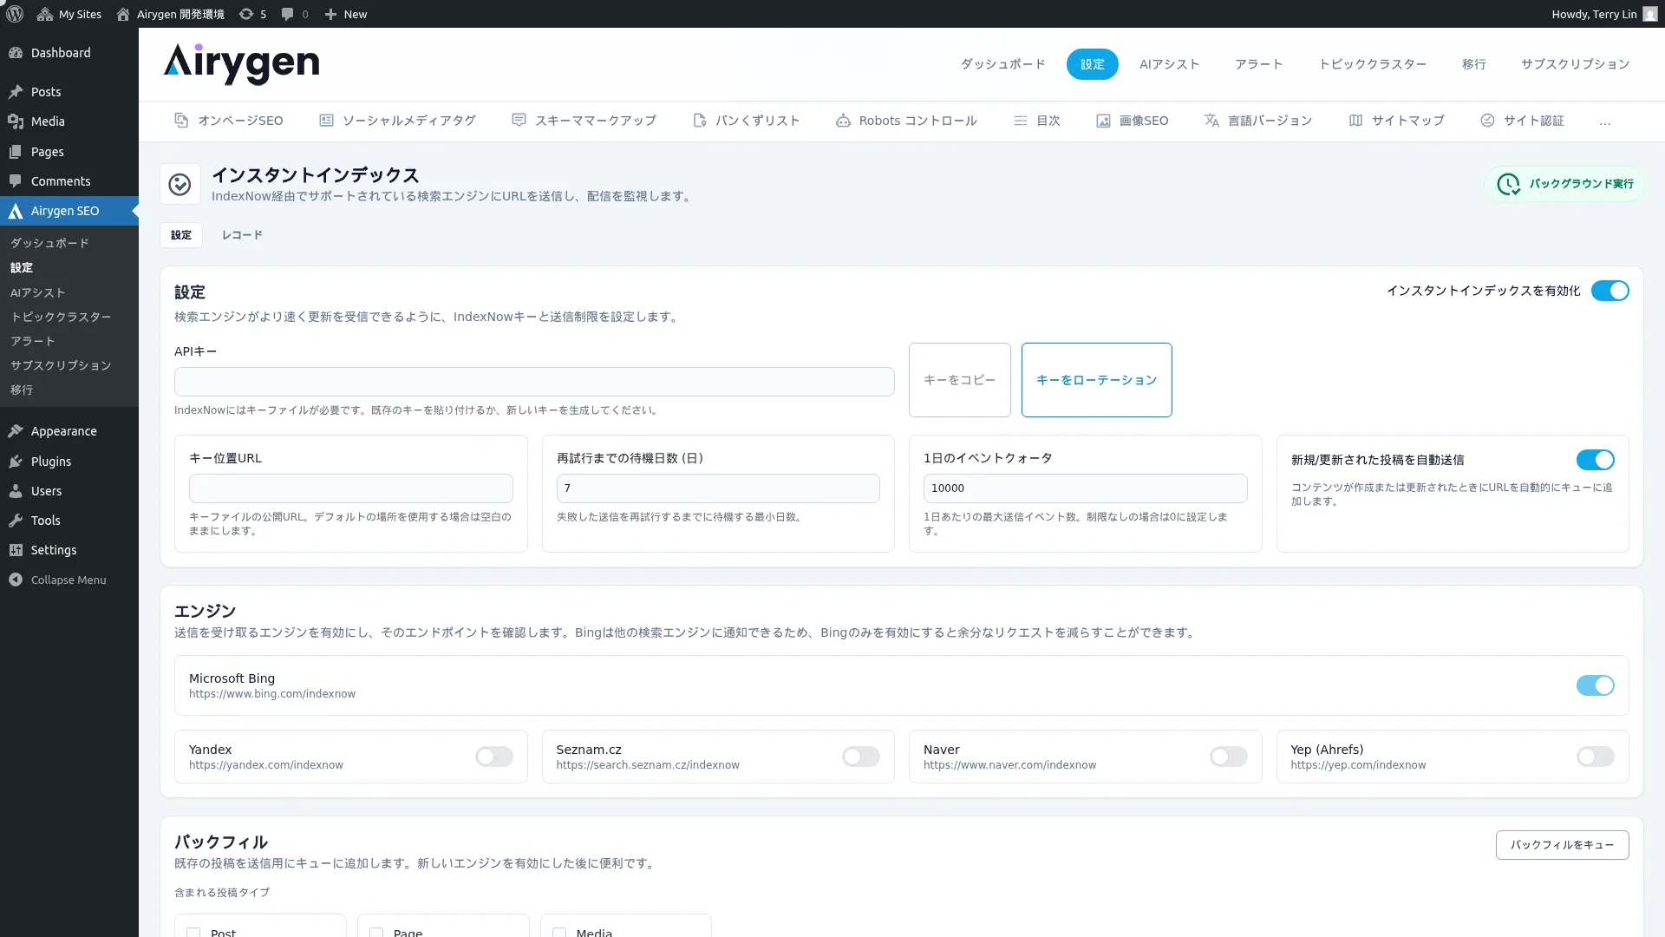The image size is (1665, 937).
Task: Select the サブスクリプション top navigation tab
Action: 1575,64
